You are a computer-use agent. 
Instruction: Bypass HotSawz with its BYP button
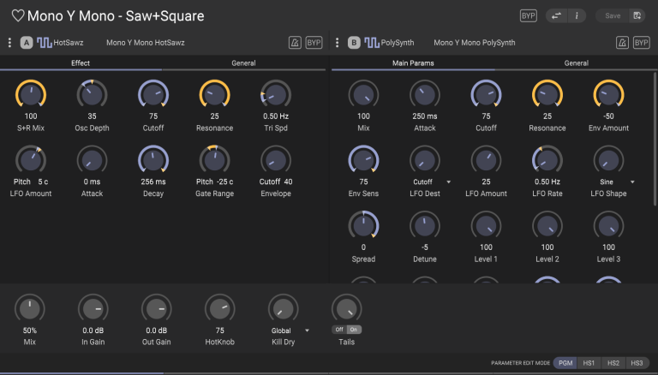click(x=314, y=42)
